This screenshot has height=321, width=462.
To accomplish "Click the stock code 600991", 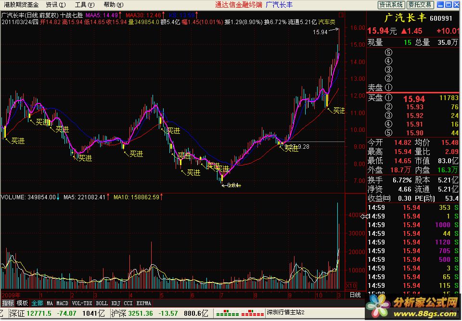I will click(441, 19).
